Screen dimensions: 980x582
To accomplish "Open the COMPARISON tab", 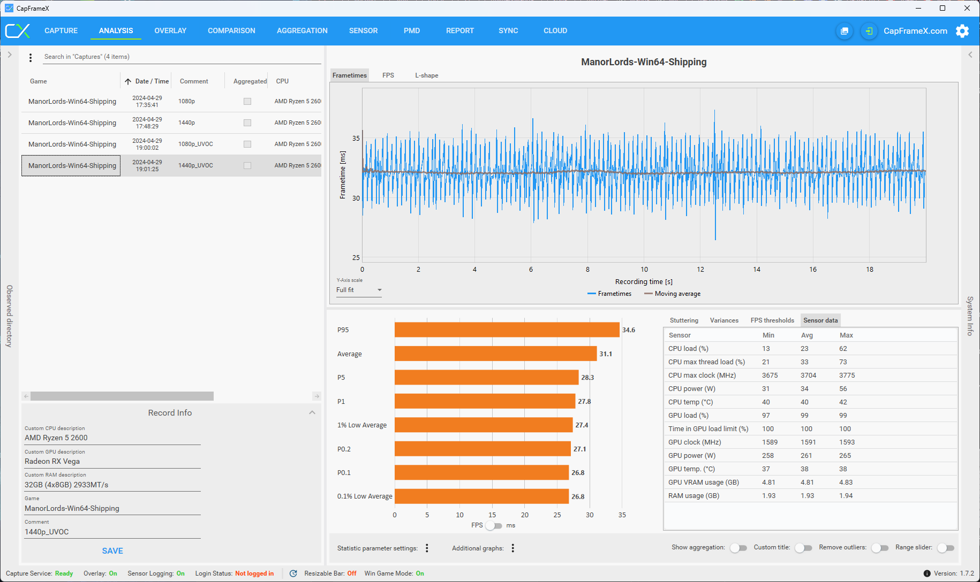I will pyautogui.click(x=231, y=31).
